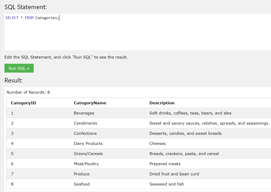Image resolution: width=271 pixels, height=192 pixels.
Task: Select the Dairy Products cell
Action: [88, 144]
